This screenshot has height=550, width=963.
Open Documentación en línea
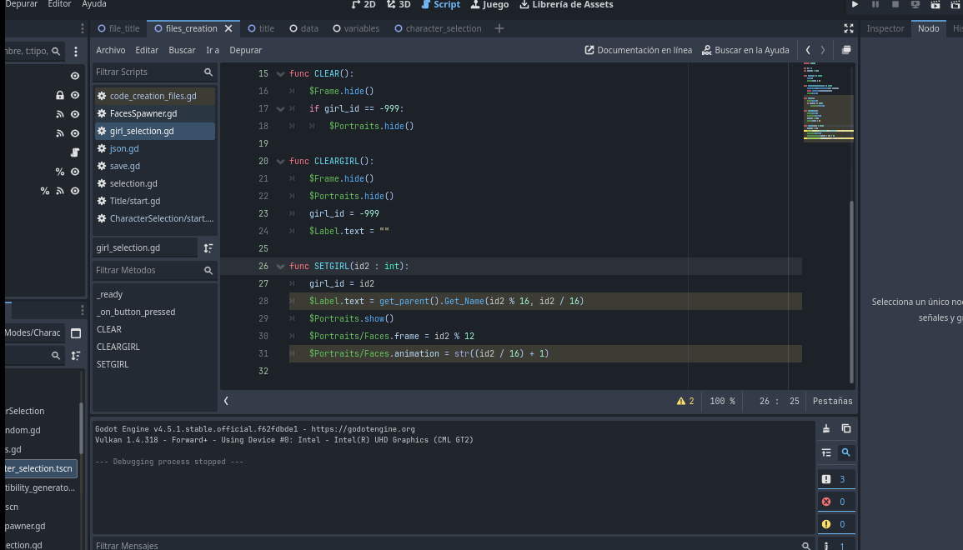coord(639,50)
